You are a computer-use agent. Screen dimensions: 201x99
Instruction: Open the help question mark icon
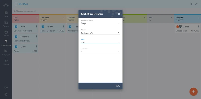coord(6,88)
